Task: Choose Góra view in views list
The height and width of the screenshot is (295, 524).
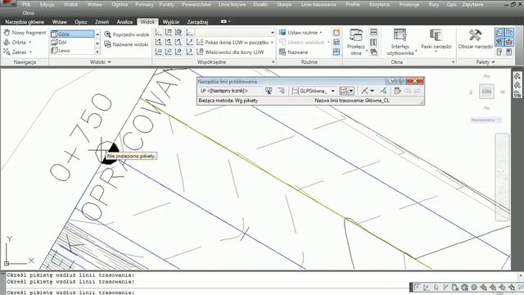Action: click(72, 34)
